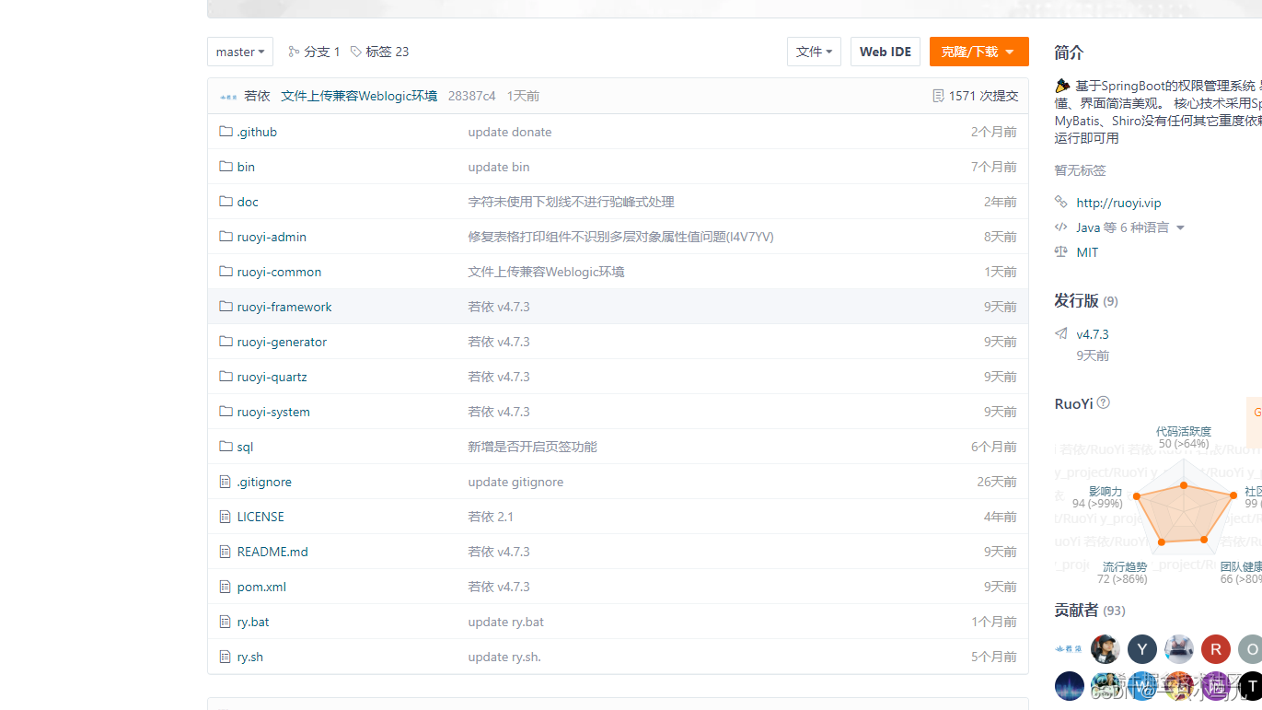This screenshot has width=1262, height=710.
Task: Click the folder icon of bin
Action: coord(226,167)
